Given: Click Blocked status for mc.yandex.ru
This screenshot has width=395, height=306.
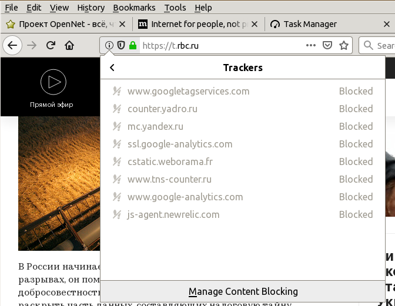Looking at the screenshot, I should (x=356, y=126).
